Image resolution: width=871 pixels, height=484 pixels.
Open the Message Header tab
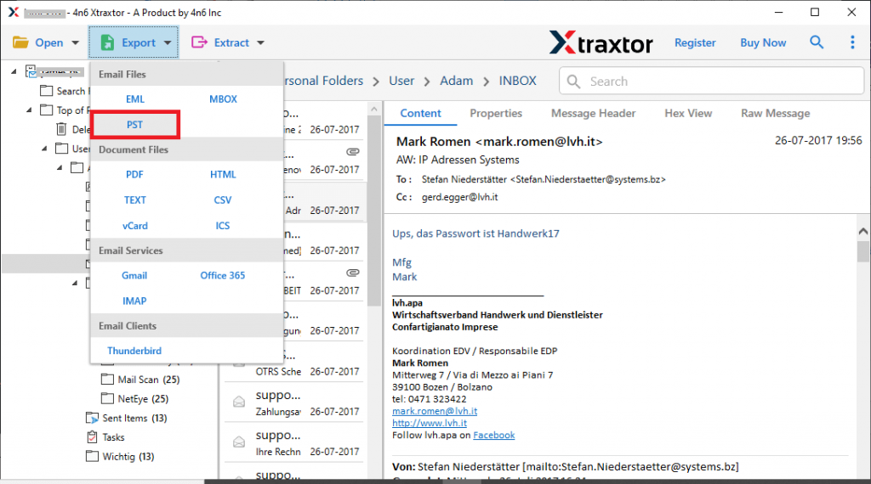(x=593, y=113)
